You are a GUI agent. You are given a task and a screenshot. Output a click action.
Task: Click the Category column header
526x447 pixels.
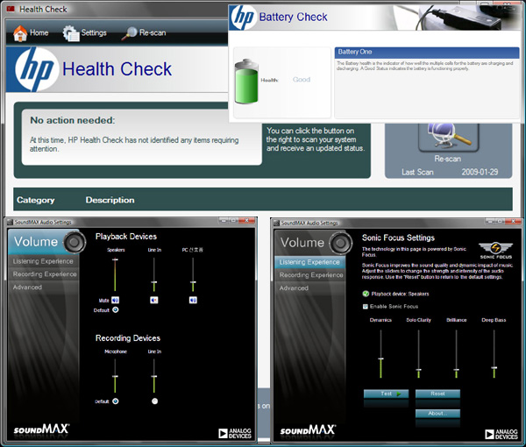(x=36, y=200)
